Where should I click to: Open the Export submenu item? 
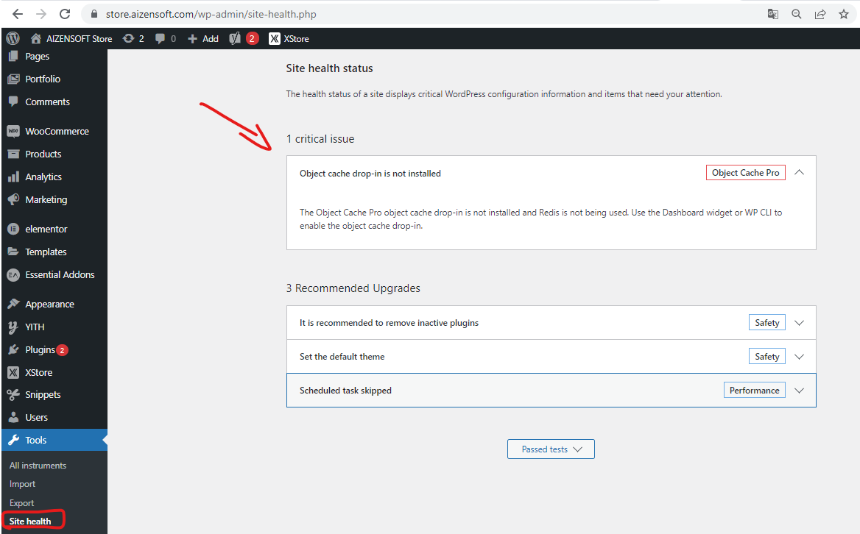pos(22,503)
